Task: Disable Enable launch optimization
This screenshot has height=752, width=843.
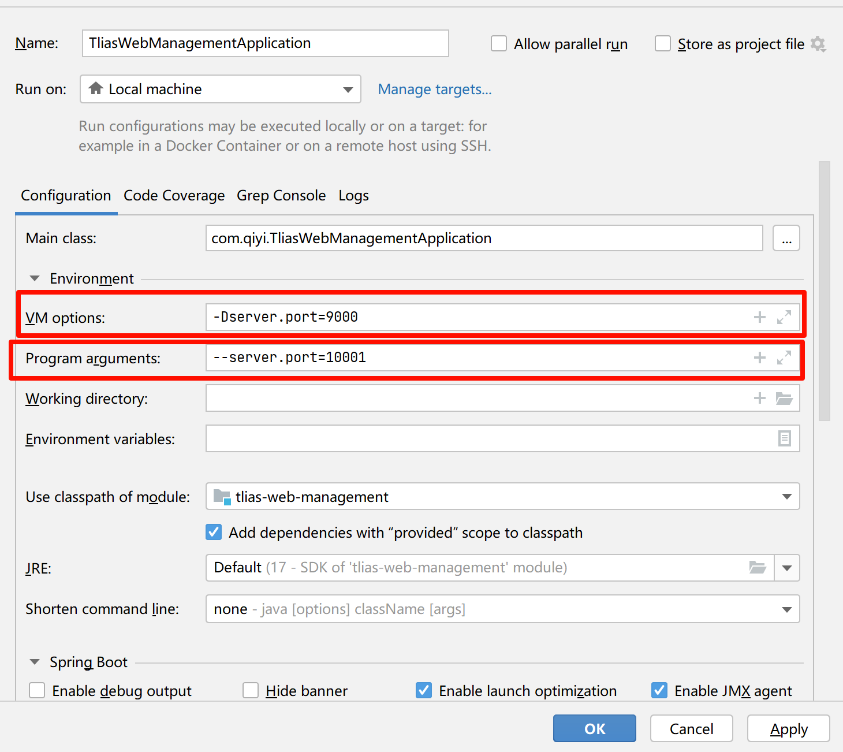Action: click(x=423, y=690)
